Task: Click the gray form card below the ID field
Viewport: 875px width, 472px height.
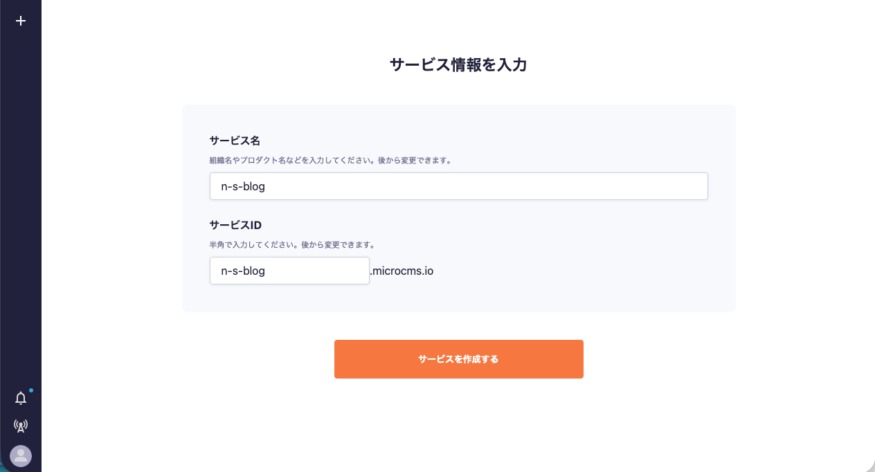Action: click(458, 298)
